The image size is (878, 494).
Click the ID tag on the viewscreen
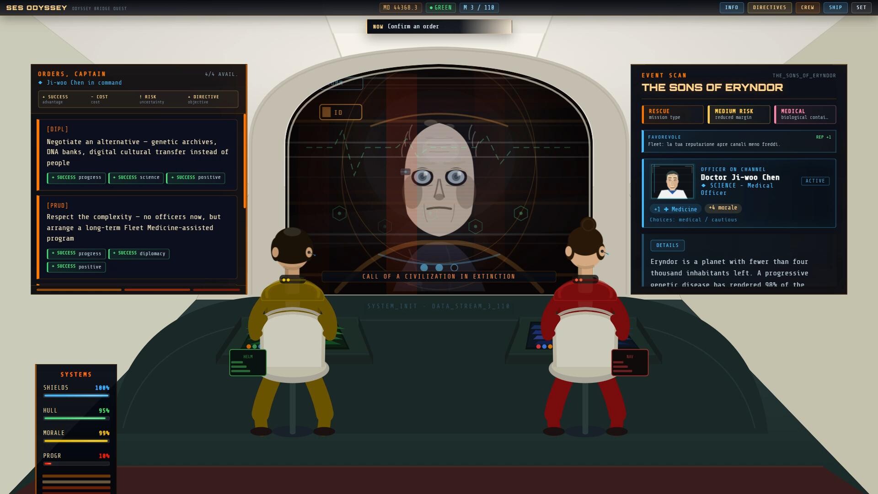(x=341, y=112)
